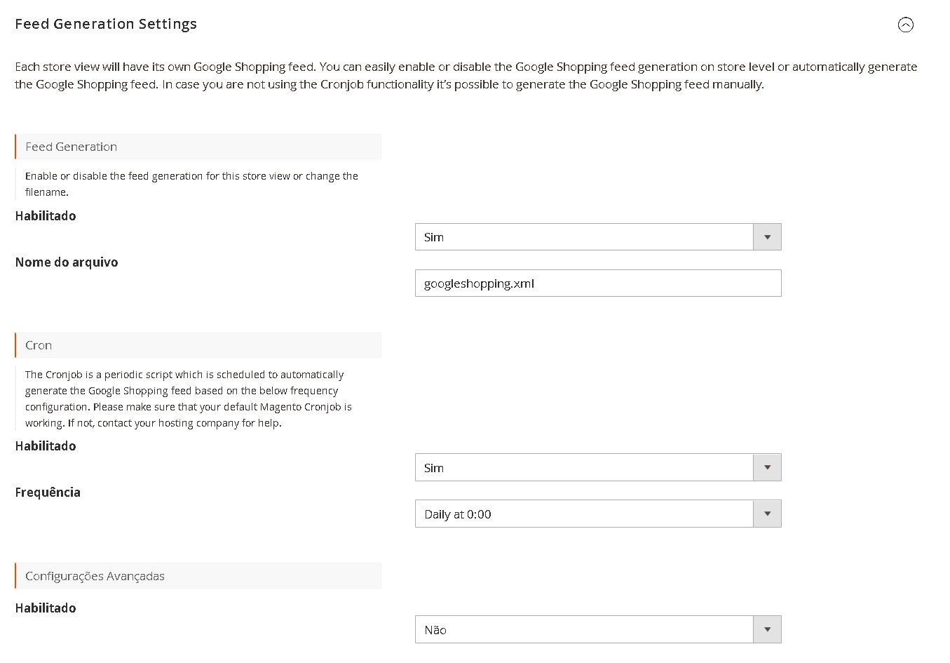Click the Feed Generation subsection header
950x663 pixels.
pos(198,147)
